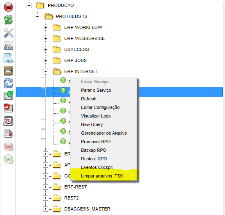Click the disabled Iniciar Serviço entry
Screen dimensions: 225x215
[103, 82]
